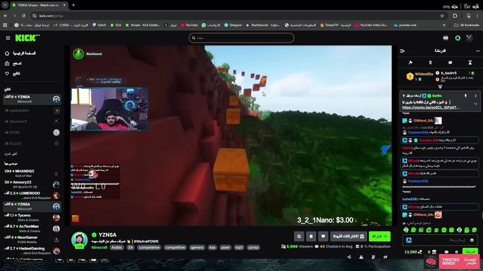Image resolution: width=483 pixels, height=271 pixels.
Task: Click the Arabic stream tag
Action: point(117,247)
